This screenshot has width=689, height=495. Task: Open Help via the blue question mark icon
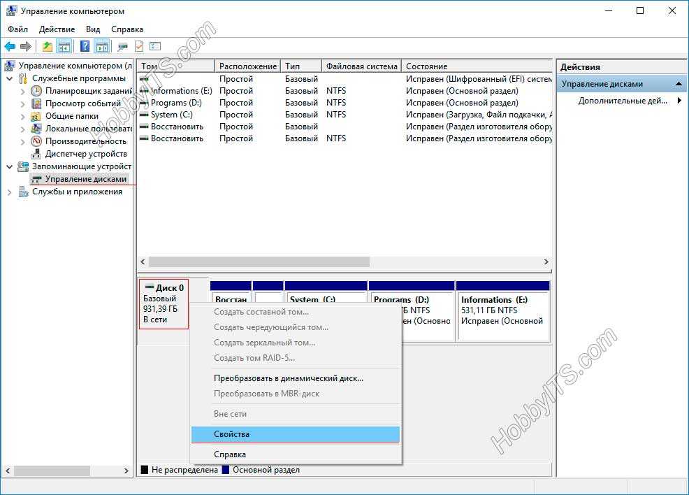click(85, 47)
